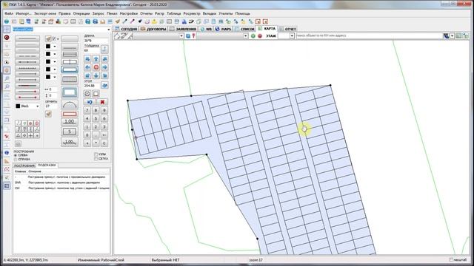The width and height of the screenshot is (474, 266).
Task: Click the 1.00 dimension label button
Action: pos(70,121)
